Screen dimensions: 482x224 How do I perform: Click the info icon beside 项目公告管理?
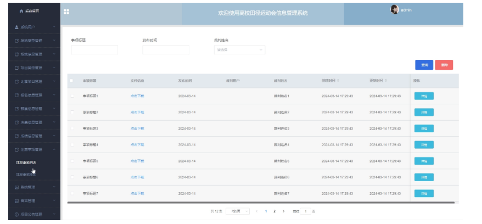coord(16,215)
